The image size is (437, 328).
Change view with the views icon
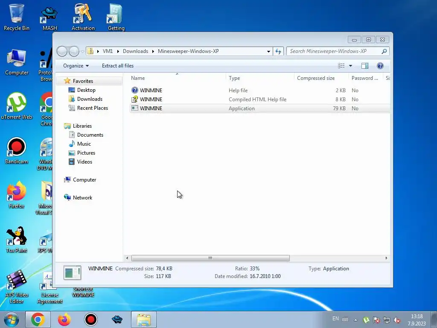(x=341, y=65)
